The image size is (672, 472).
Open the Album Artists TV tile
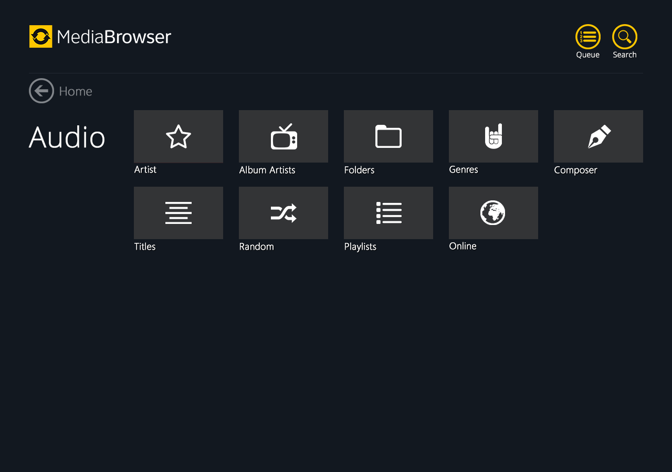tap(283, 136)
